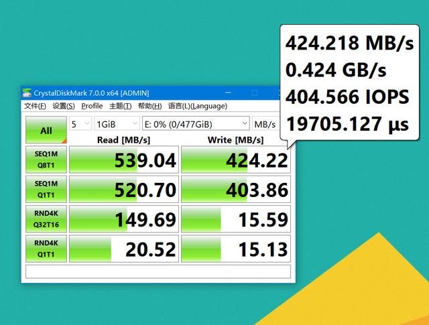Viewport: 429px width, 325px height.
Task: Click the CrystalDiskMark app icon in title bar
Action: [x=27, y=93]
